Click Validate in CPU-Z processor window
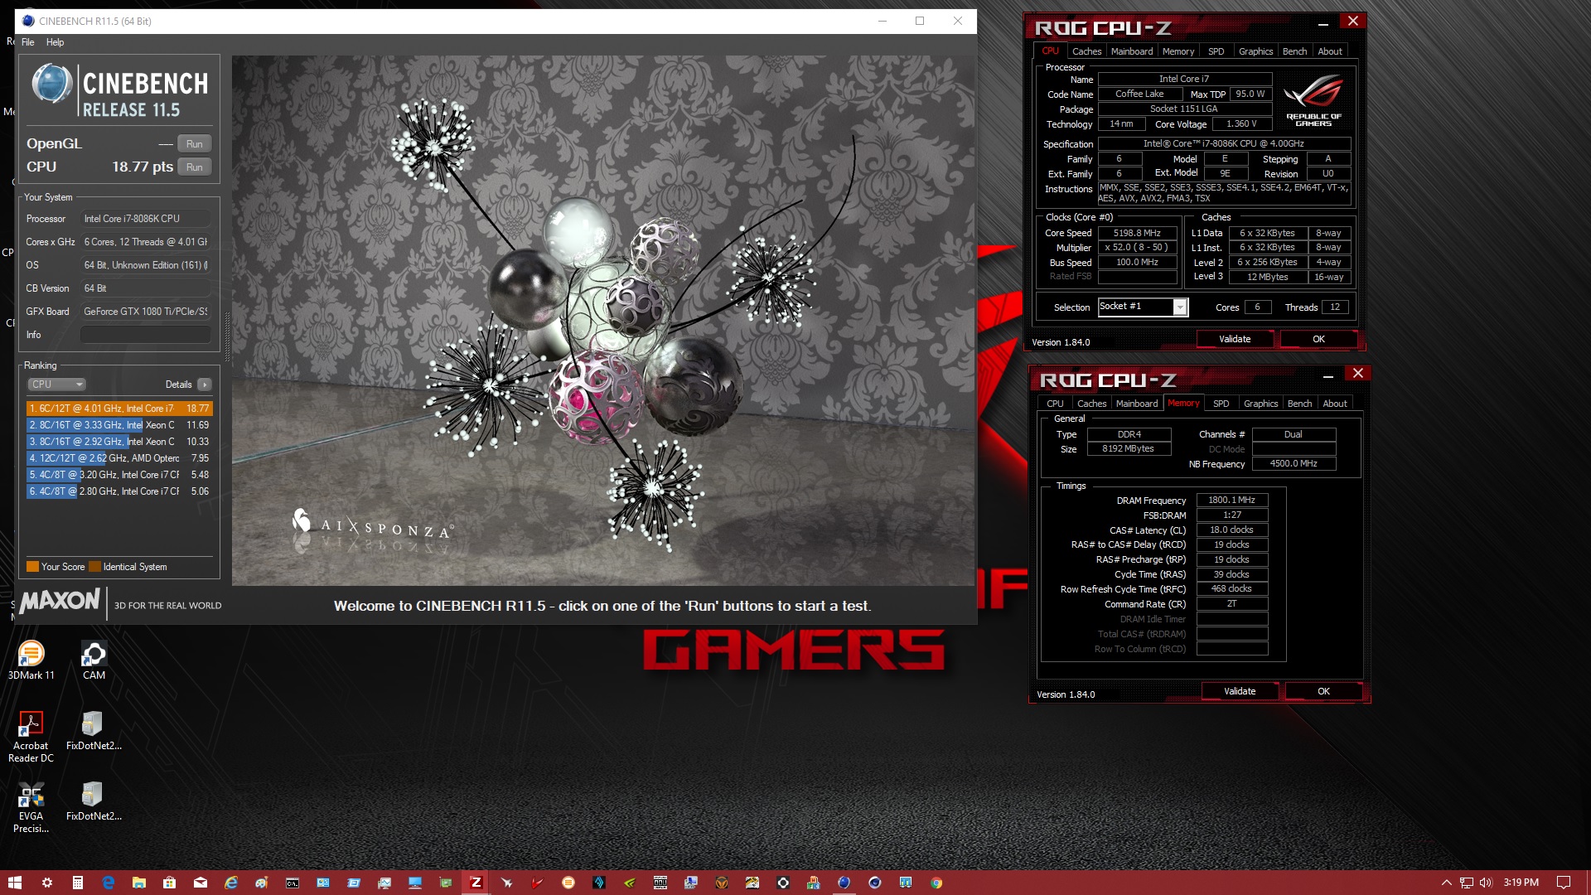Viewport: 1591px width, 895px height. 1235,339
